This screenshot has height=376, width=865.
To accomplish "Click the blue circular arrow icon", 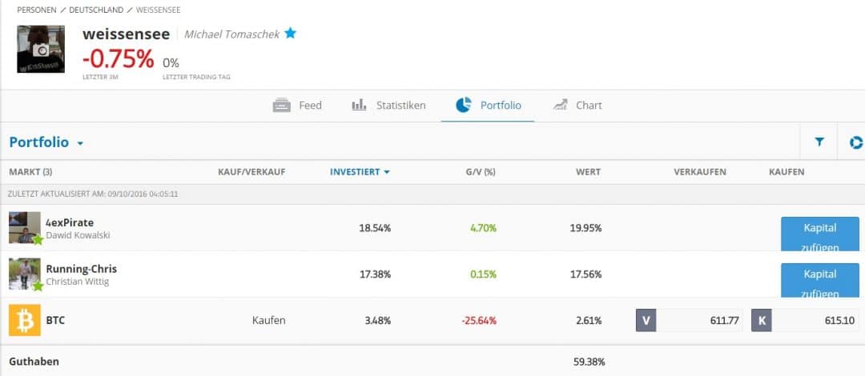I will [855, 142].
